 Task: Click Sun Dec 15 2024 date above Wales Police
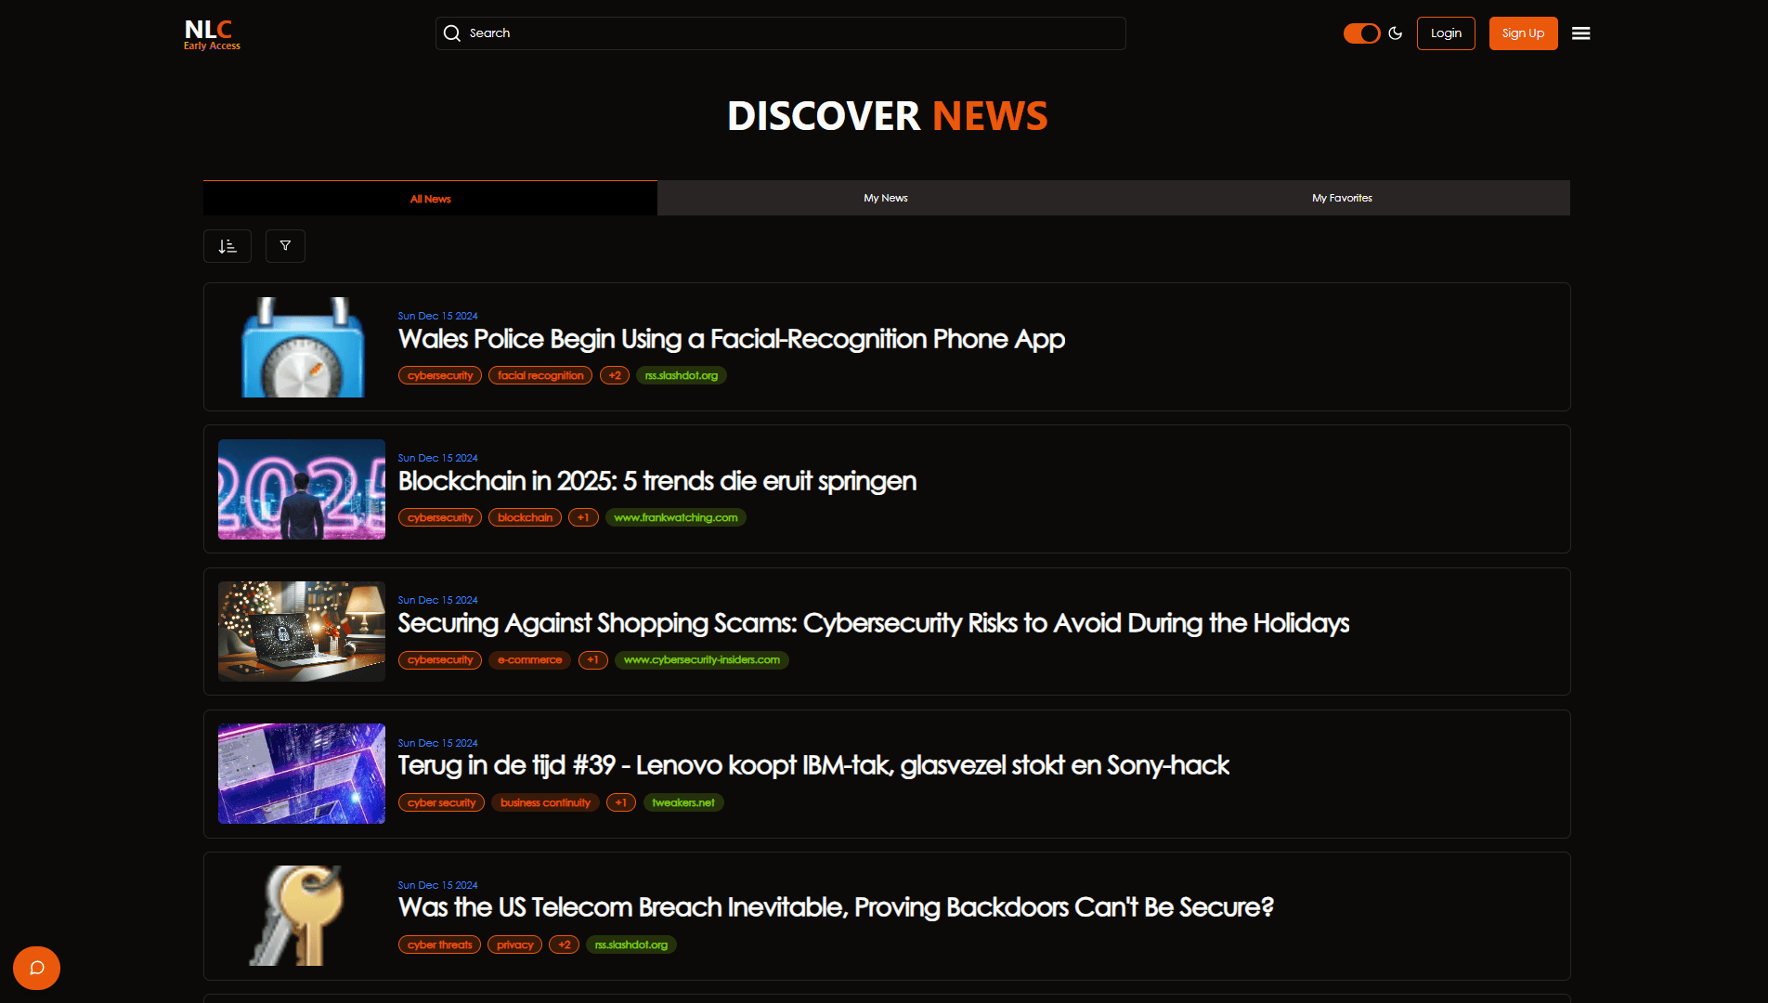tap(437, 316)
